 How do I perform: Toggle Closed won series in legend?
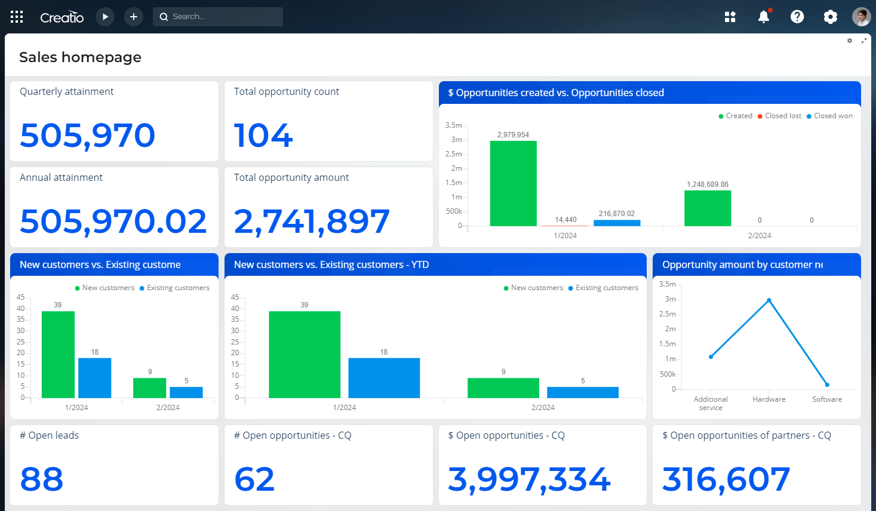click(832, 116)
